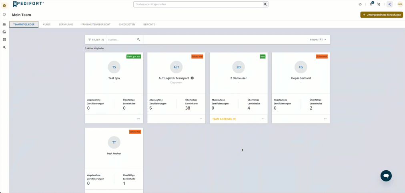The image size is (405, 193).
Task: Open the MM user avatar menu
Action: (x=400, y=4)
